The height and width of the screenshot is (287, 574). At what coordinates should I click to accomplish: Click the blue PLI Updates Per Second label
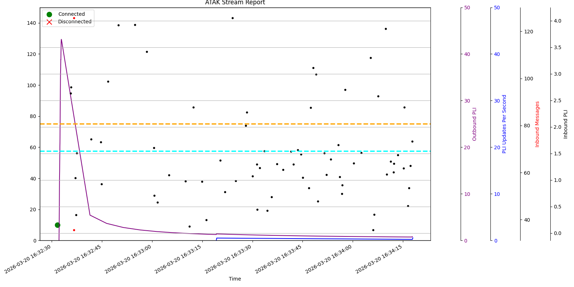[x=504, y=124]
